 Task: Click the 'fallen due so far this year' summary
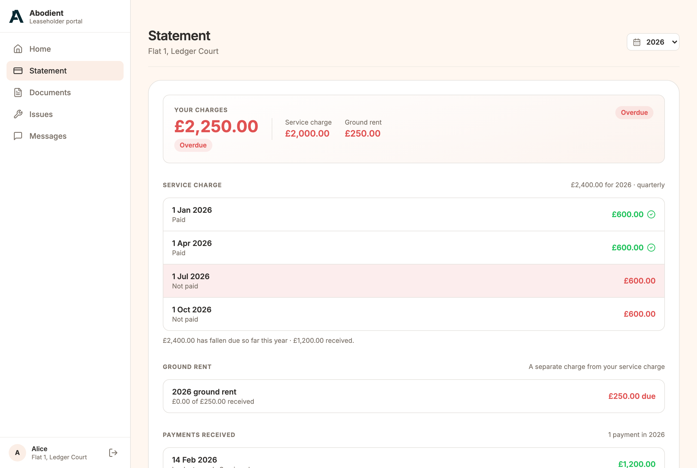(x=258, y=341)
